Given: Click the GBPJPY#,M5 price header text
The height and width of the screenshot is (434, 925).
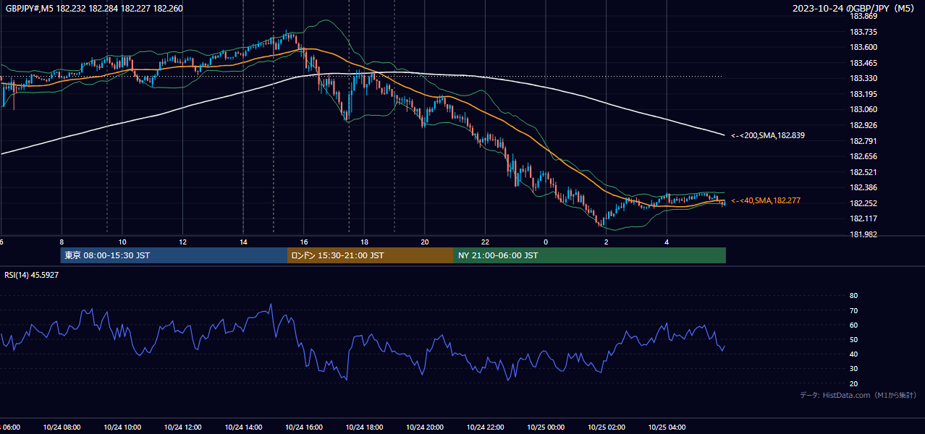Looking at the screenshot, I should pos(94,8).
